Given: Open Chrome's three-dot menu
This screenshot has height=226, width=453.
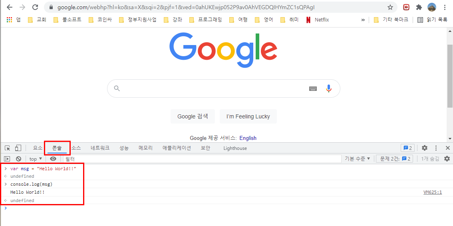Looking at the screenshot, I should click(445, 7).
